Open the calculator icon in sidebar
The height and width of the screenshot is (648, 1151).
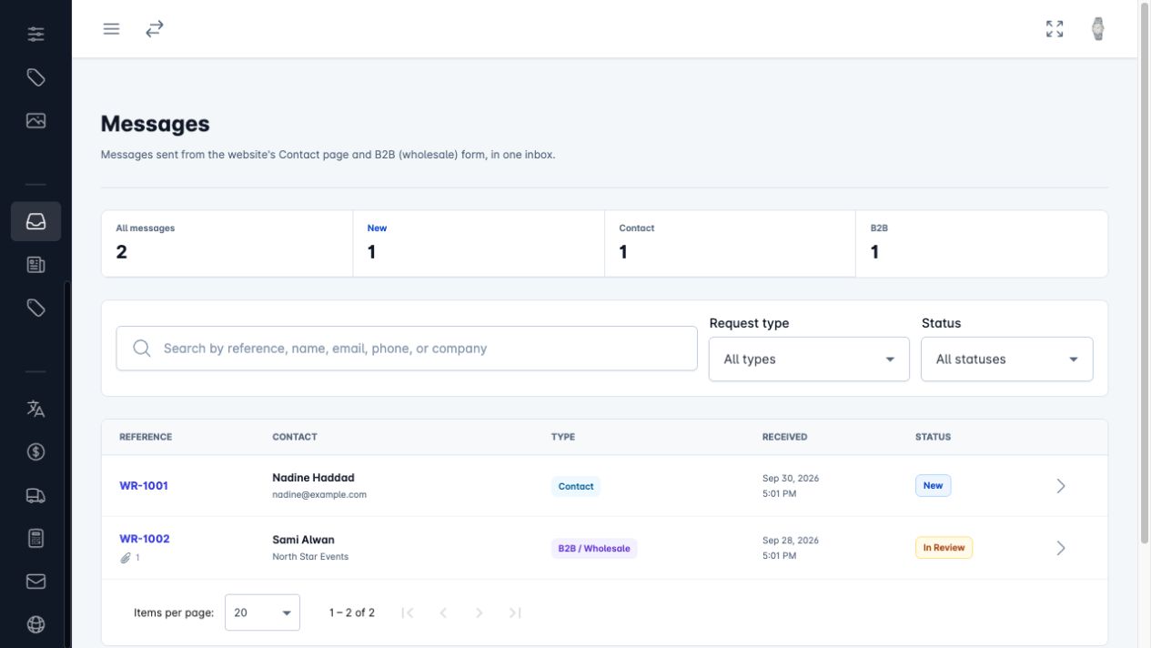coord(35,538)
